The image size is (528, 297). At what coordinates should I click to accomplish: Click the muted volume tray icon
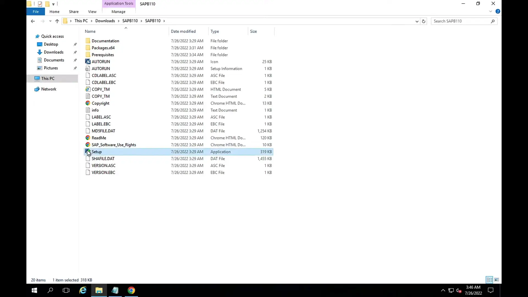459,290
